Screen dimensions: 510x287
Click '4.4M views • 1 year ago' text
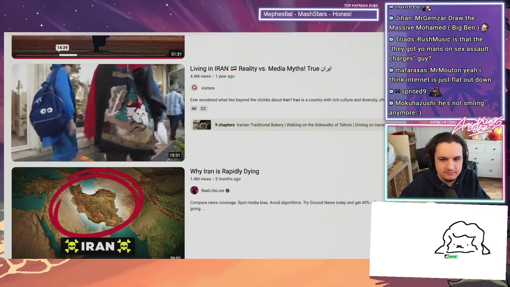coord(212,76)
